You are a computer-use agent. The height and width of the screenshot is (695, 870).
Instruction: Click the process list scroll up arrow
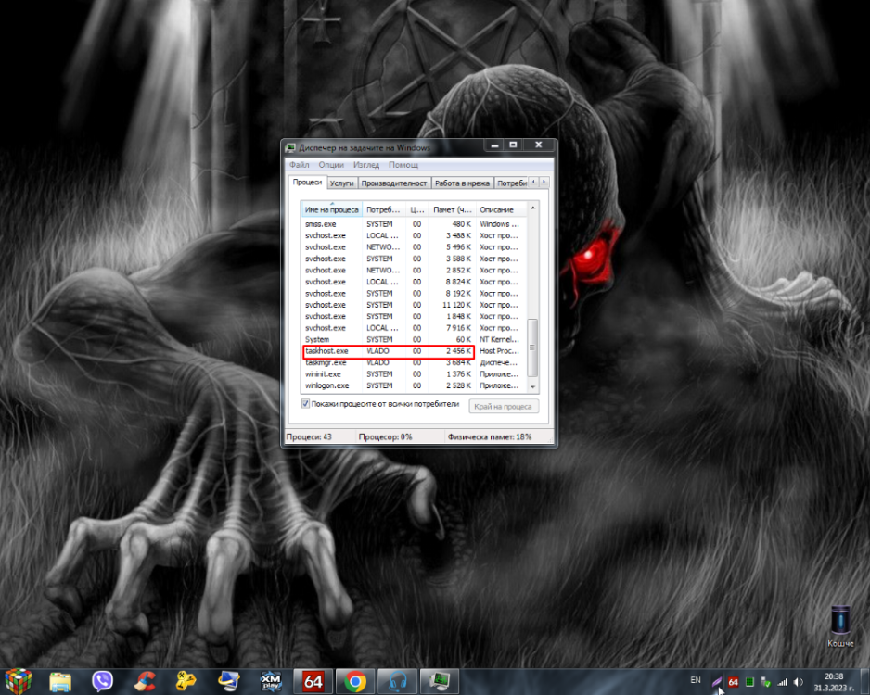coord(532,208)
